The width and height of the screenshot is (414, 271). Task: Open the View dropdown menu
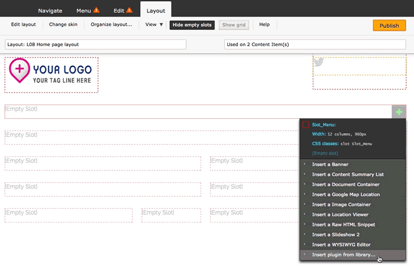click(154, 25)
